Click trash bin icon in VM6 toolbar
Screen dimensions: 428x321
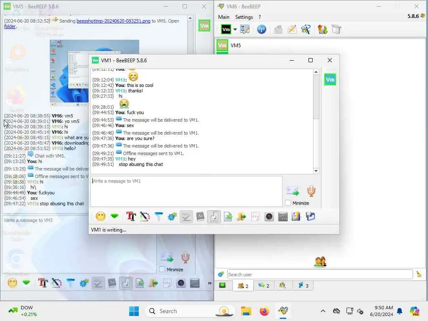(336, 29)
